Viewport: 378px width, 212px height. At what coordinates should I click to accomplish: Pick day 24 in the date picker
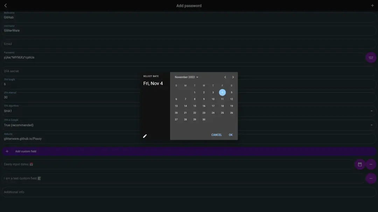[213, 113]
